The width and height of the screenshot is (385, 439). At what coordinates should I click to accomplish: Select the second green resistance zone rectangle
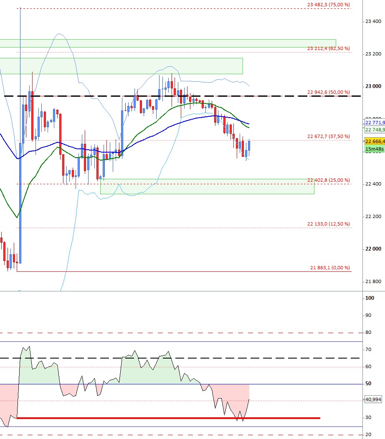[x=122, y=66]
